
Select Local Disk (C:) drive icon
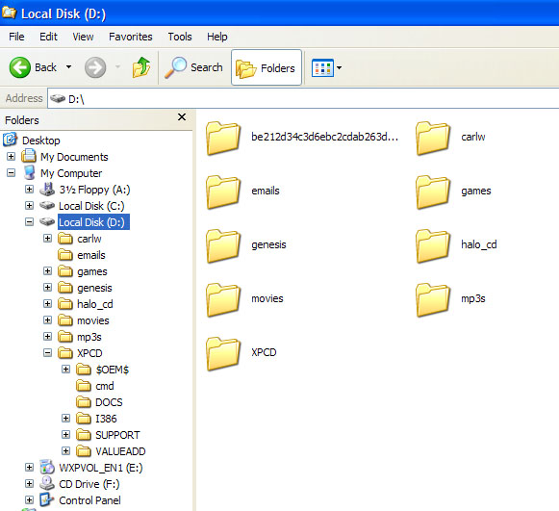(47, 206)
